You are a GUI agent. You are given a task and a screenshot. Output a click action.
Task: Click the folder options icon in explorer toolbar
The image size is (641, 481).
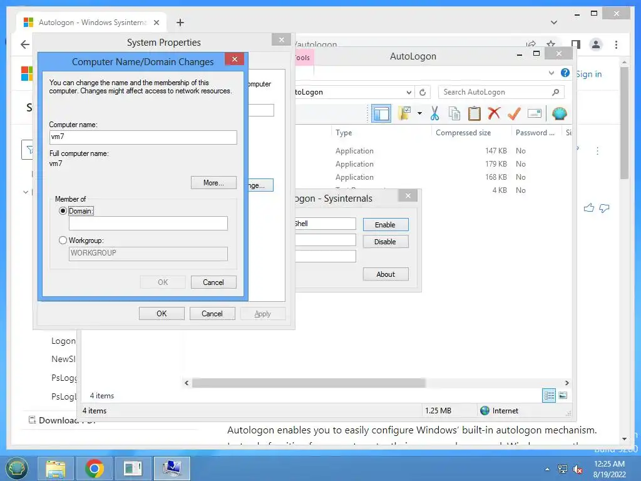click(x=404, y=113)
